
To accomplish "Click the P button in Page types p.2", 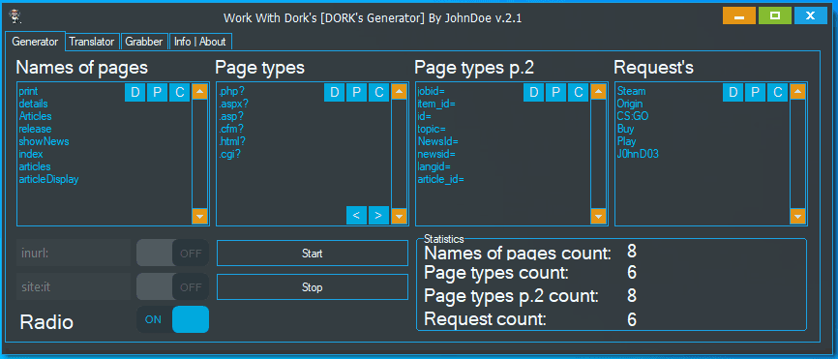I will pyautogui.click(x=555, y=93).
